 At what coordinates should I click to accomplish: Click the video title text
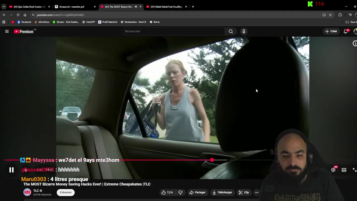pyautogui.click(x=87, y=184)
